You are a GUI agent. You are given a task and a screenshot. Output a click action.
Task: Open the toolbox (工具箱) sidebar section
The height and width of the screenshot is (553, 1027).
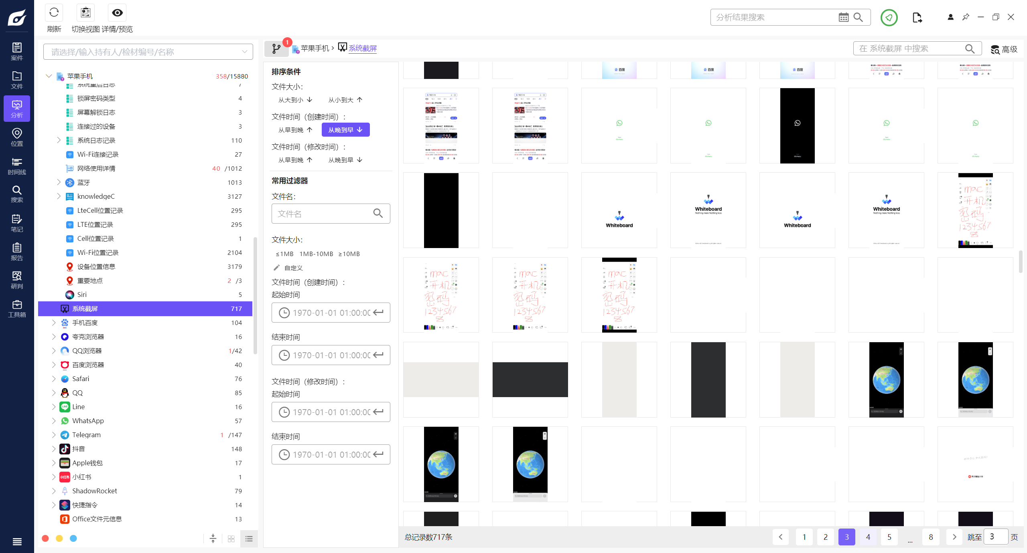click(x=17, y=309)
